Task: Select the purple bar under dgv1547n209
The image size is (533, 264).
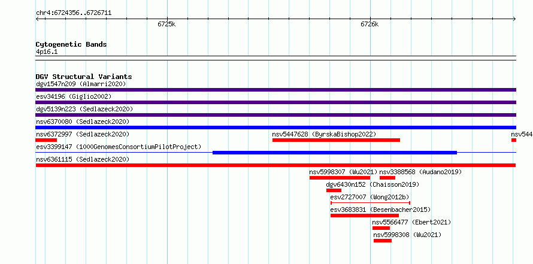Action: 275,90
